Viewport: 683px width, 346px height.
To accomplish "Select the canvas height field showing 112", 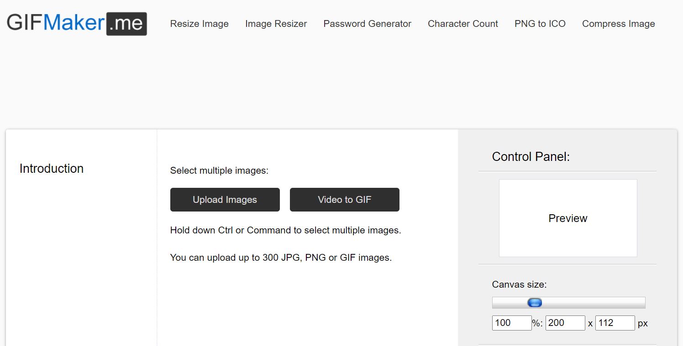I will coord(615,322).
